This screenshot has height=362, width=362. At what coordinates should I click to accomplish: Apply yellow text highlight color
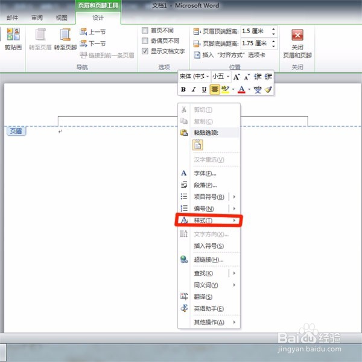(x=225, y=89)
